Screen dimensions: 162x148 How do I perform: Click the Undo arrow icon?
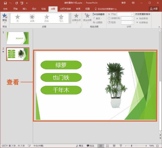pyautogui.click(x=11, y=3)
